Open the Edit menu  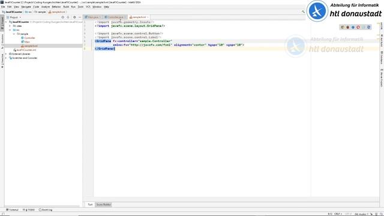click(10, 7)
